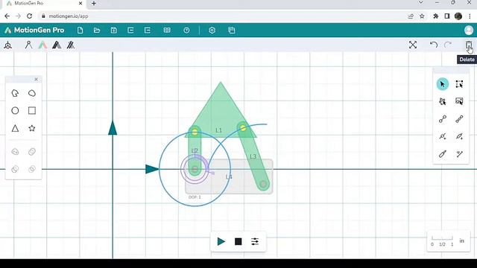The height and width of the screenshot is (268, 477).
Task: Click the zoom-to-fit expand arrows icon
Action: point(413,45)
